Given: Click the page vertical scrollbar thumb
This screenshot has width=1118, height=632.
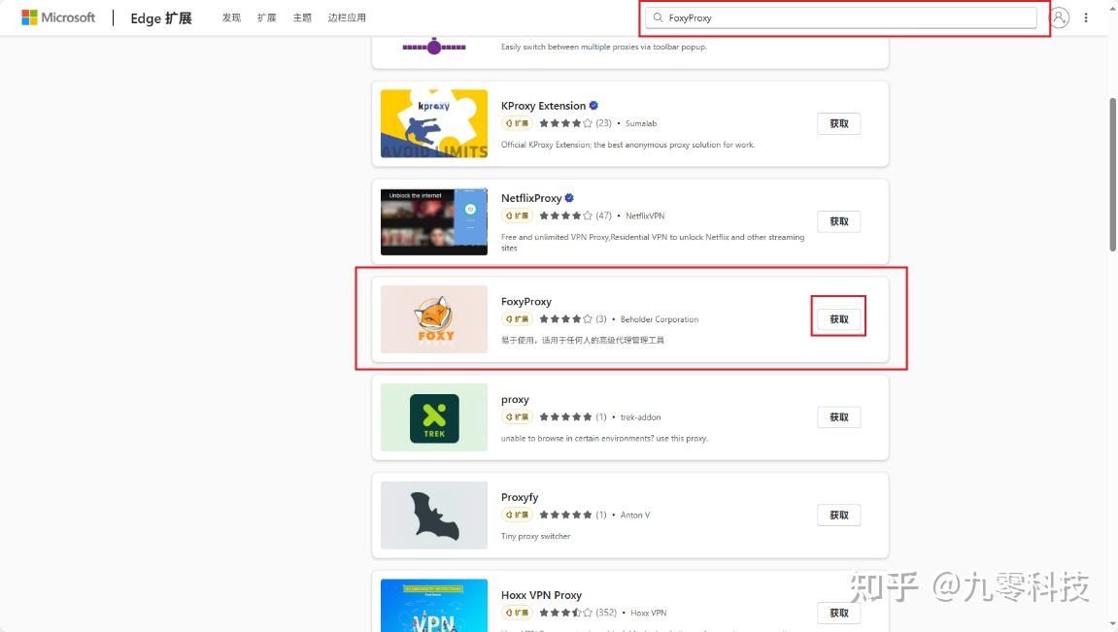Looking at the screenshot, I should click(1112, 175).
